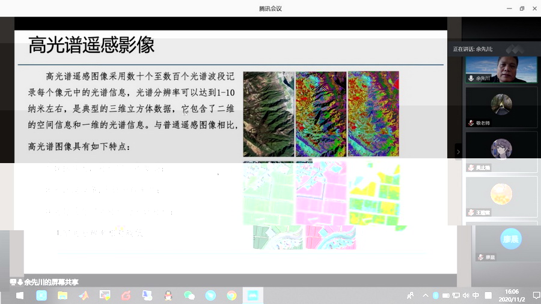
Task: Open the white square input tray icon
Action: coord(488,296)
